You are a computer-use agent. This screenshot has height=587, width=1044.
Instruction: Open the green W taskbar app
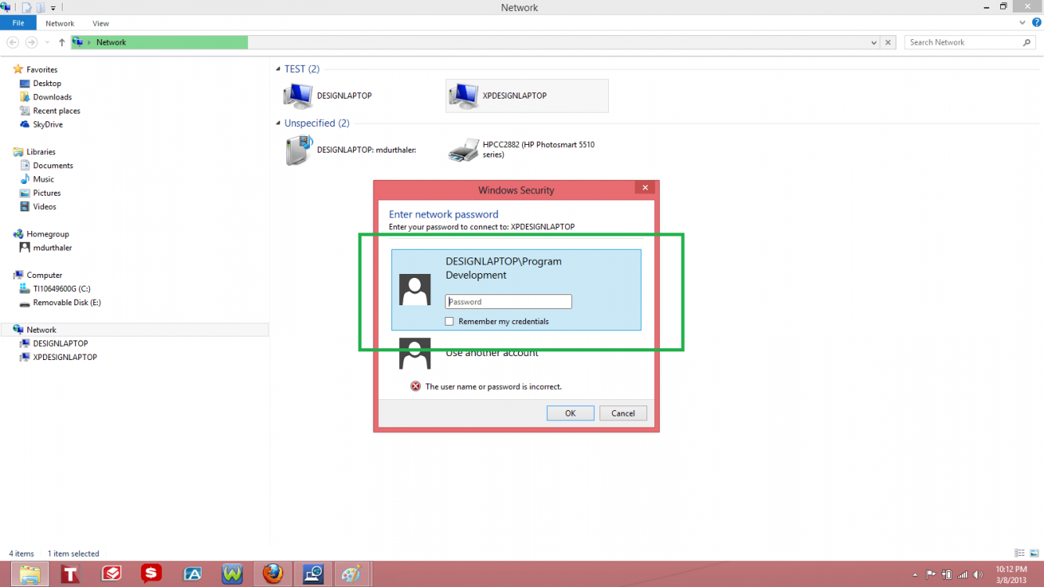pyautogui.click(x=232, y=574)
